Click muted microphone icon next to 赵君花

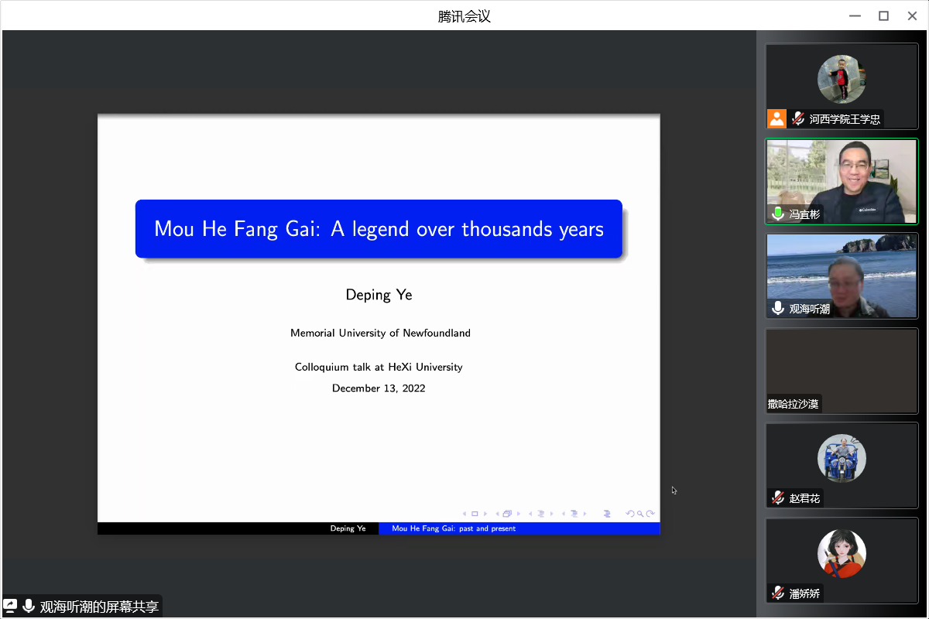(x=778, y=498)
